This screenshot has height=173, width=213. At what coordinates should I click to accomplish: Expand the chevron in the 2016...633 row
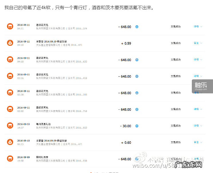tap(201, 60)
